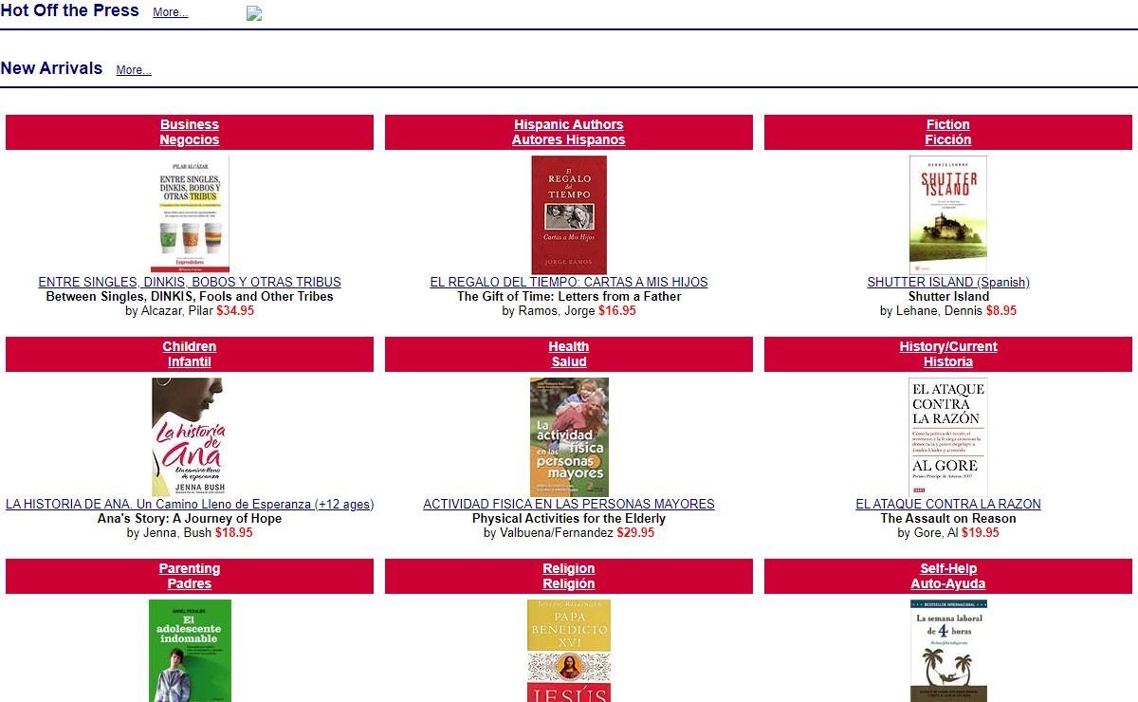Click the Entre Singles, Dinkis book cover
The height and width of the screenshot is (702, 1138).
point(190,214)
